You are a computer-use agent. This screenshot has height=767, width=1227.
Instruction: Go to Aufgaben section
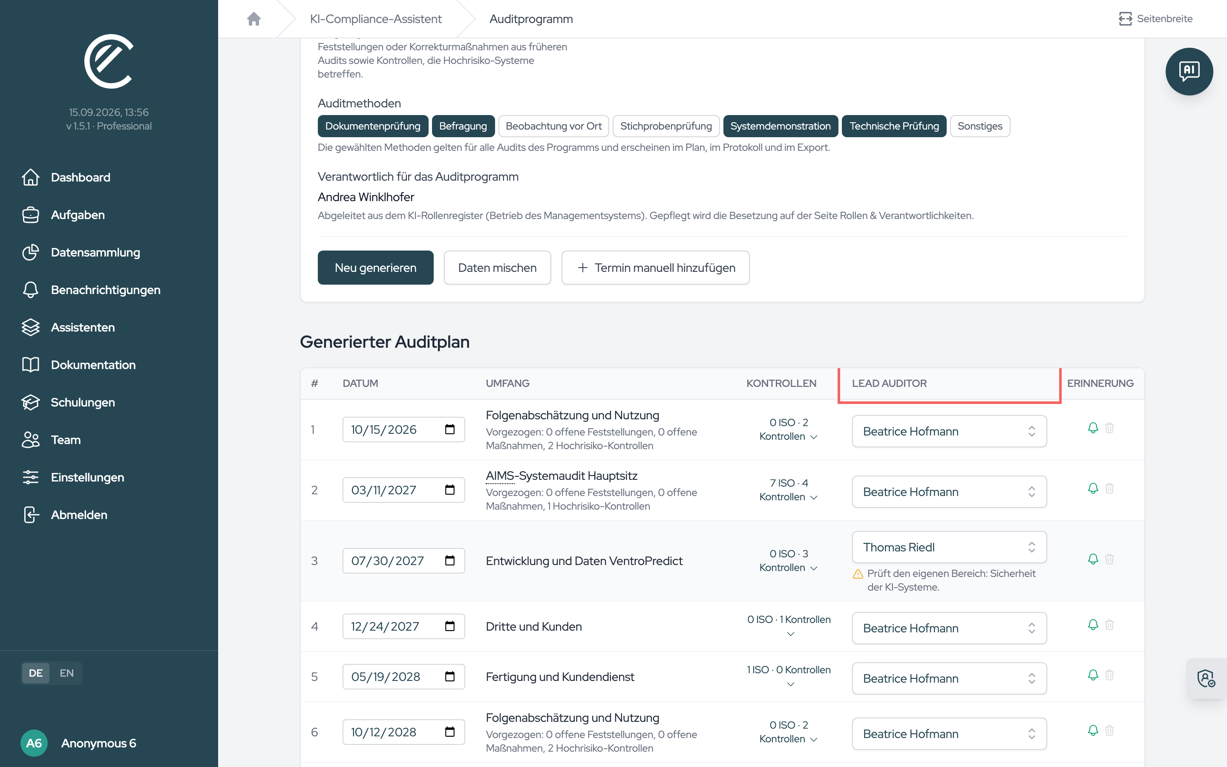63,215
